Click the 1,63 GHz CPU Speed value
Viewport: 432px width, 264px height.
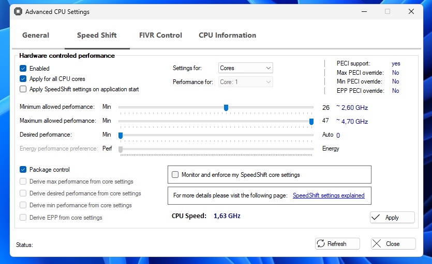(227, 216)
